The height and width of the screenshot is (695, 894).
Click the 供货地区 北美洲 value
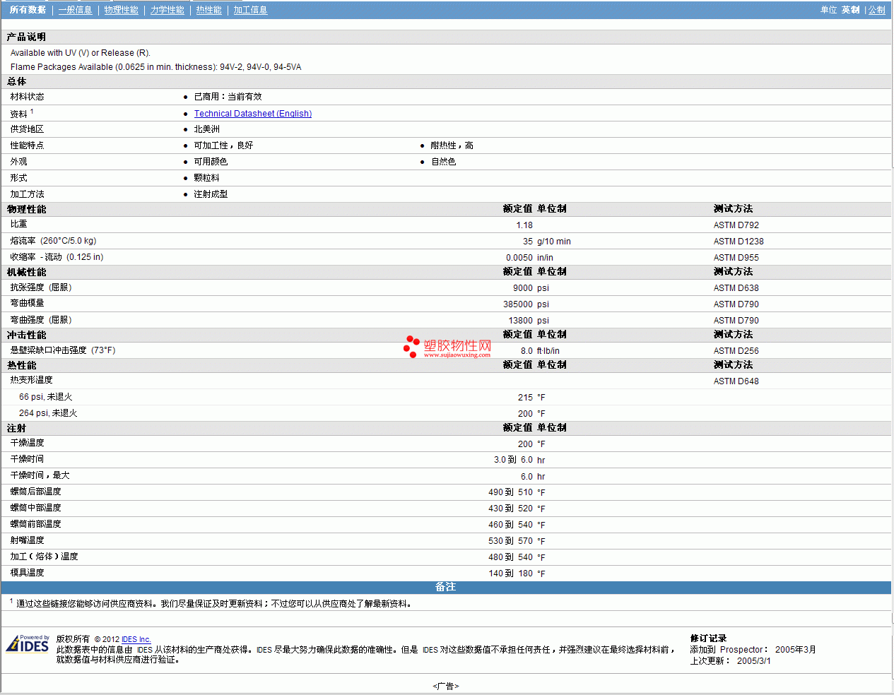click(206, 129)
